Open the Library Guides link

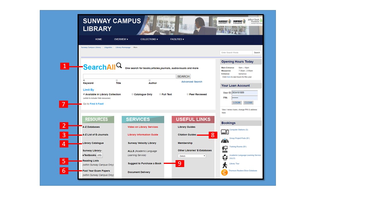point(187,127)
